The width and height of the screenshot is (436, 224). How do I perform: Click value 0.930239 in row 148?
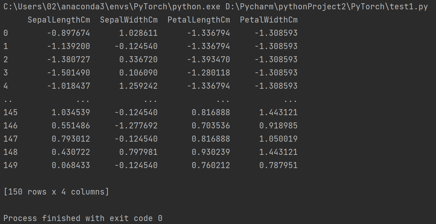pyautogui.click(x=211, y=152)
